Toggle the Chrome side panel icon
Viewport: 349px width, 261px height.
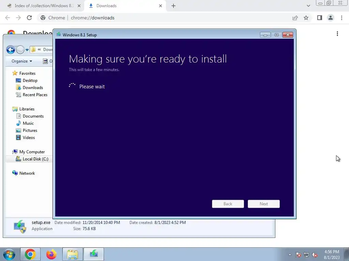coord(320,18)
